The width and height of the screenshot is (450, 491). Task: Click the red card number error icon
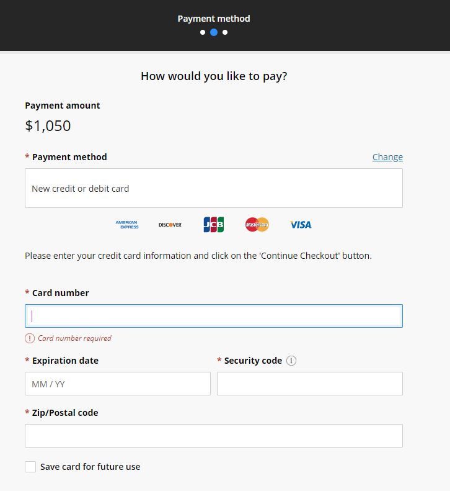pyautogui.click(x=30, y=338)
